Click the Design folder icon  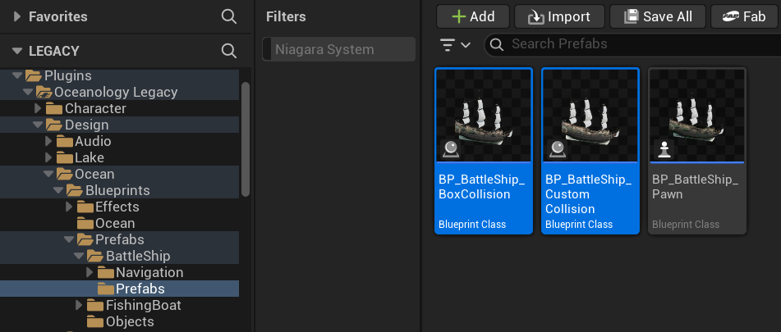[54, 125]
